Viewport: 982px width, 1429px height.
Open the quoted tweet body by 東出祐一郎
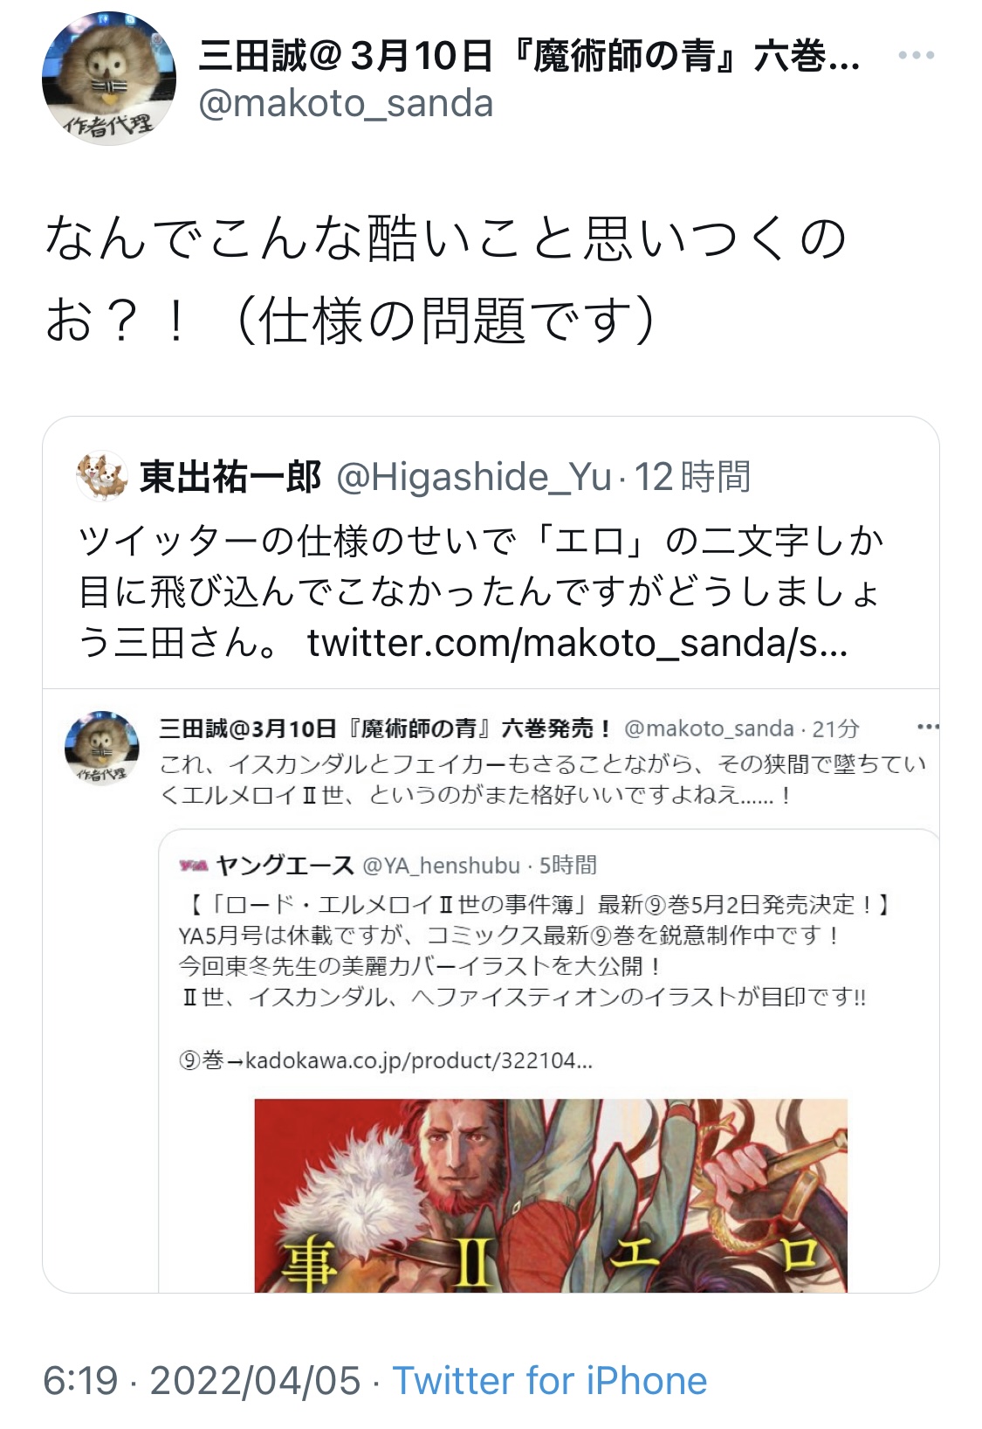point(480,592)
